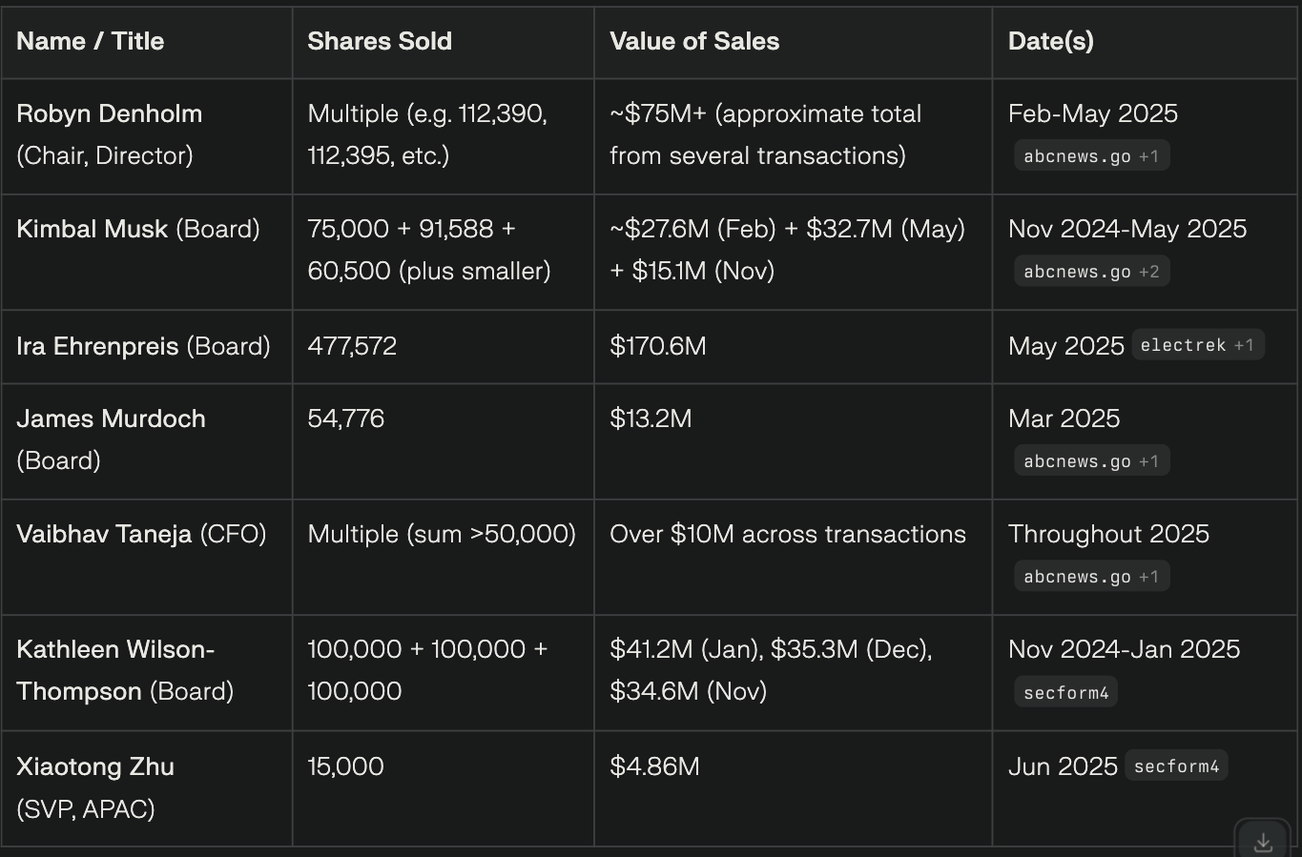
Task: Click the Shares Sold column header
Action: coord(380,41)
